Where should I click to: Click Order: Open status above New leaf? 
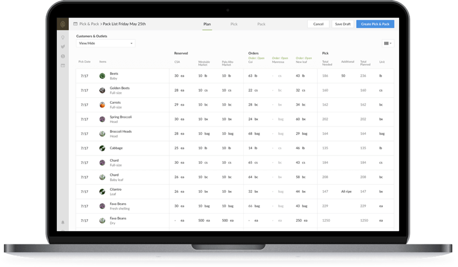coord(304,58)
